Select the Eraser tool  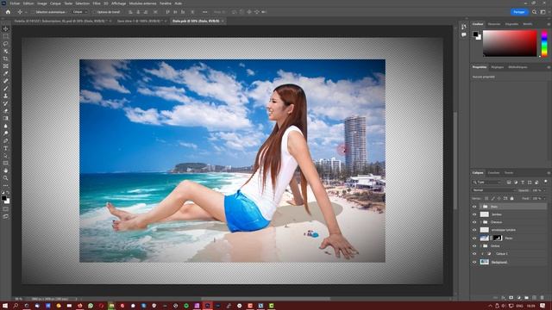click(6, 111)
